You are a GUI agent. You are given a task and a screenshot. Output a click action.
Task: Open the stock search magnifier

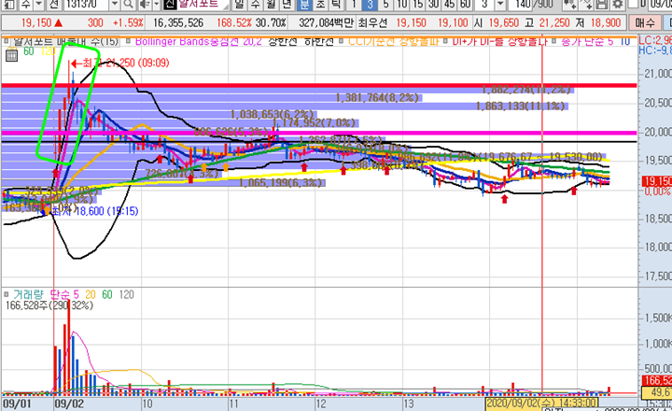(127, 5)
